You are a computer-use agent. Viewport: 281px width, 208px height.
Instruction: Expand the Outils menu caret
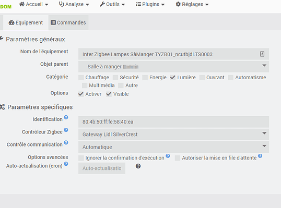(x=123, y=5)
